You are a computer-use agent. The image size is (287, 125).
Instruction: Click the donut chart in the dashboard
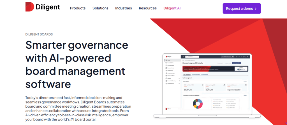197,104
